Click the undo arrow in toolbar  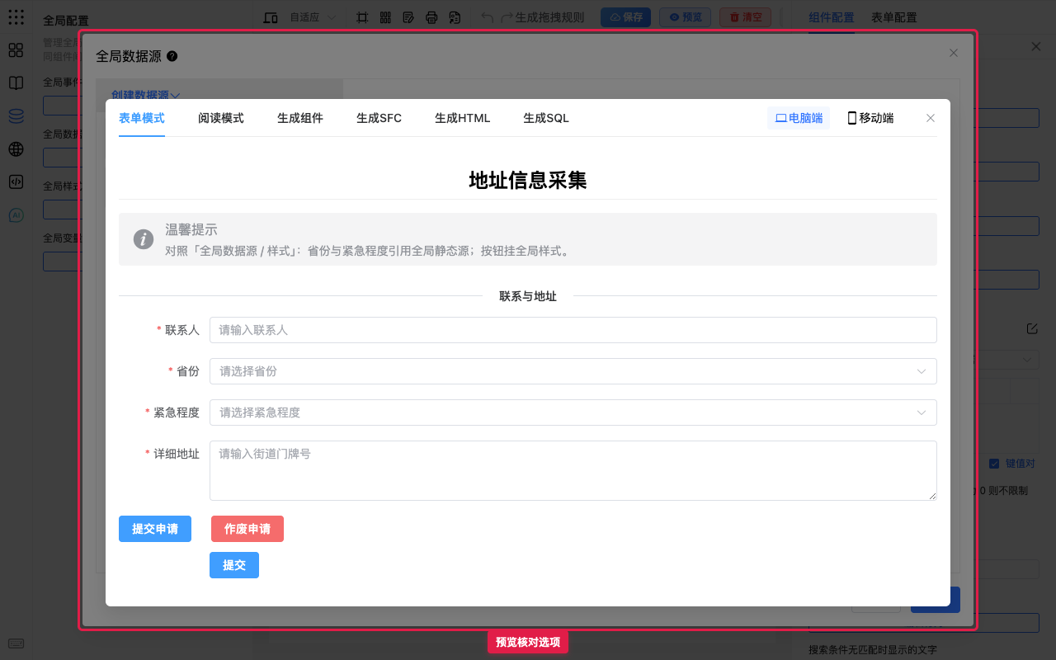click(x=488, y=17)
